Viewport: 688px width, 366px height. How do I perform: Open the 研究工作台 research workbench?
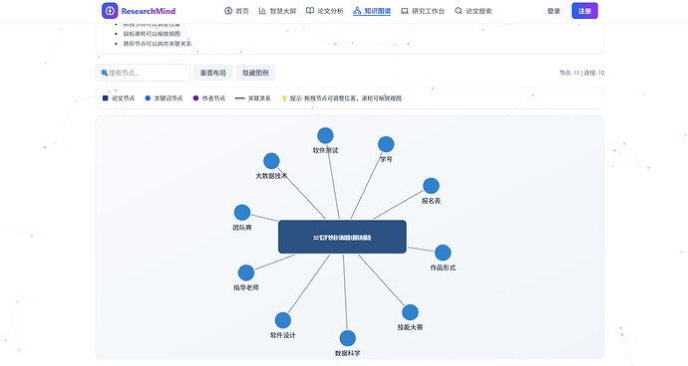tap(423, 11)
